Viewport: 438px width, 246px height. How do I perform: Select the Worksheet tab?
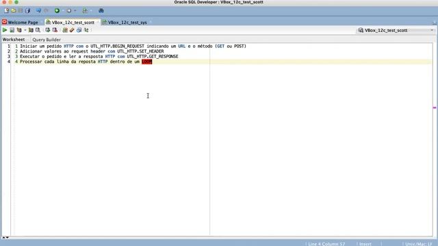14,40
